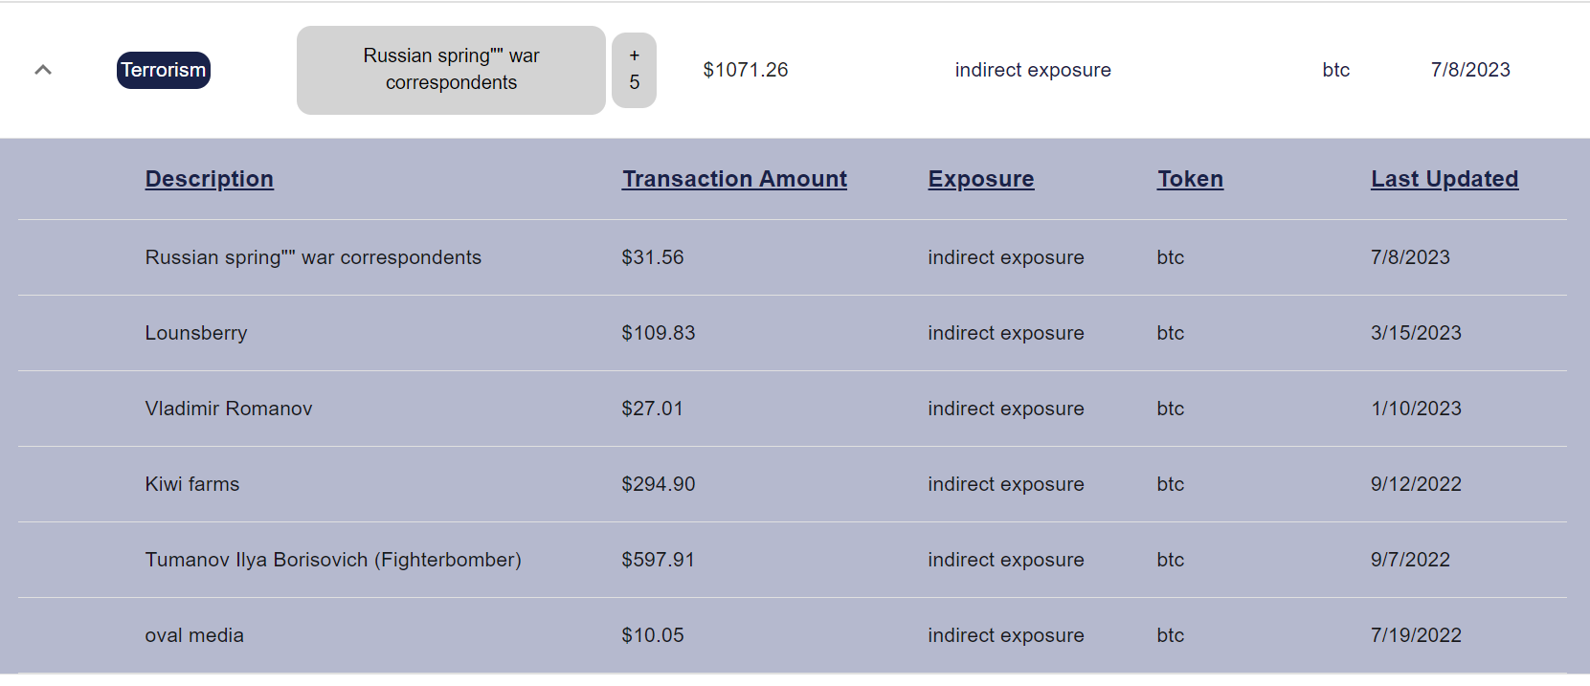Click the Russian spring war correspondents chip
Image resolution: width=1590 pixels, height=686 pixels.
tap(451, 70)
